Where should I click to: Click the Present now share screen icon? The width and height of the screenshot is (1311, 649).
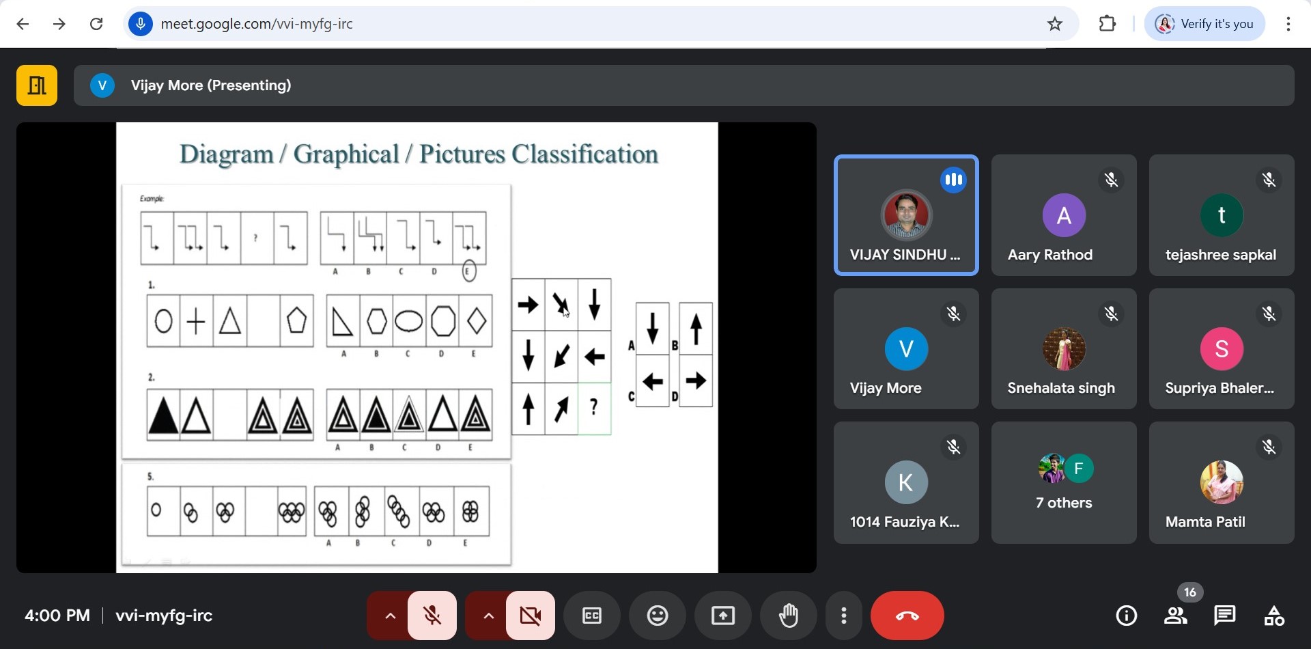pyautogui.click(x=723, y=616)
